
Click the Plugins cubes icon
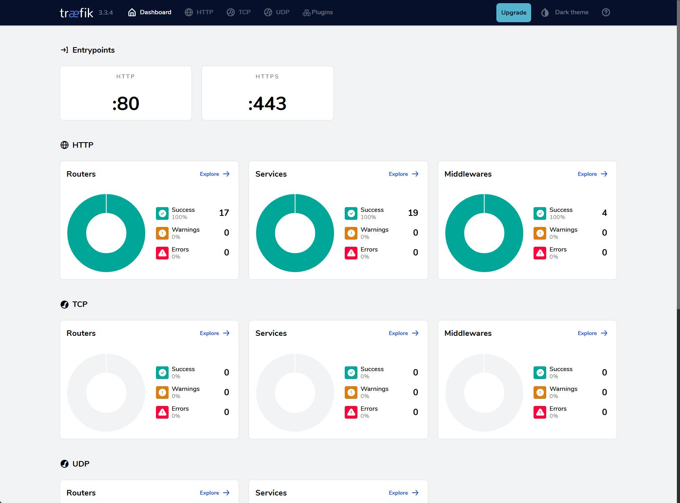click(306, 13)
